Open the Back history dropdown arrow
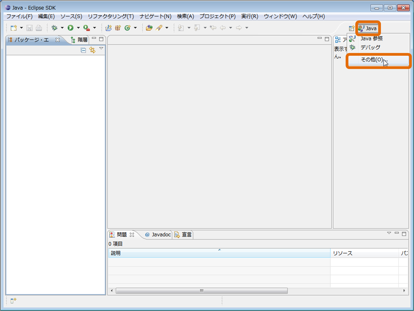Screen dimensions: 414x311 click(230, 28)
